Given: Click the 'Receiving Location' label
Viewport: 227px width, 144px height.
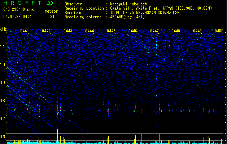Looking at the screenshot, I should coord(84,8).
